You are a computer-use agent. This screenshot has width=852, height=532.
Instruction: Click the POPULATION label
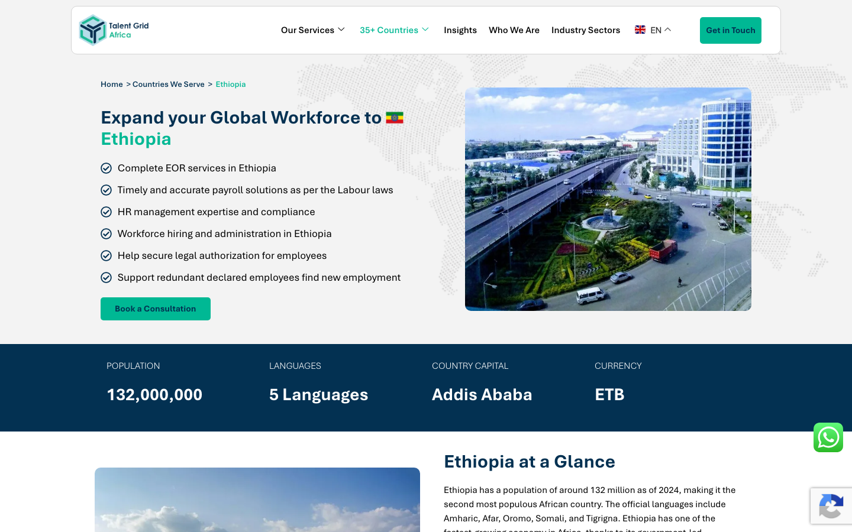[x=133, y=366]
